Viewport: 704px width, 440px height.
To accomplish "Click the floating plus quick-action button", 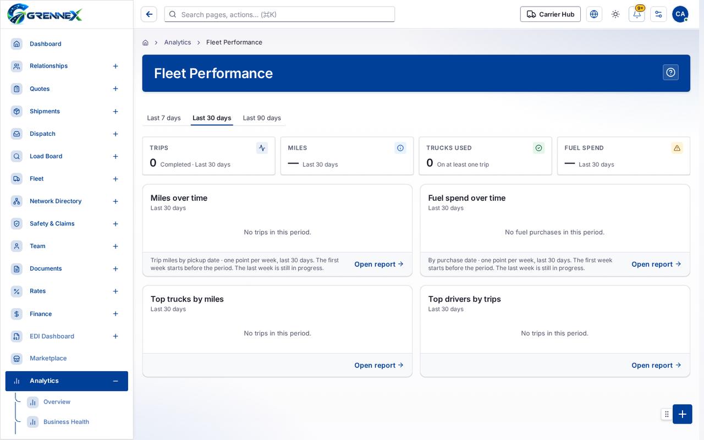I will click(x=683, y=414).
